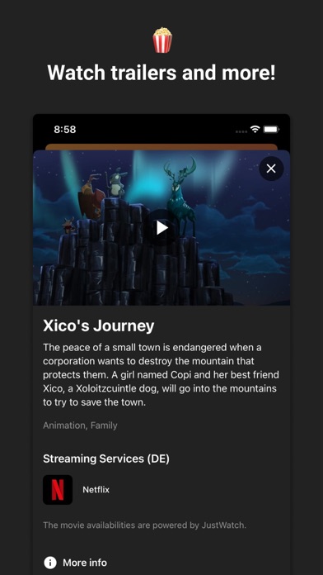Select the Netflix streaming service label

point(96,490)
